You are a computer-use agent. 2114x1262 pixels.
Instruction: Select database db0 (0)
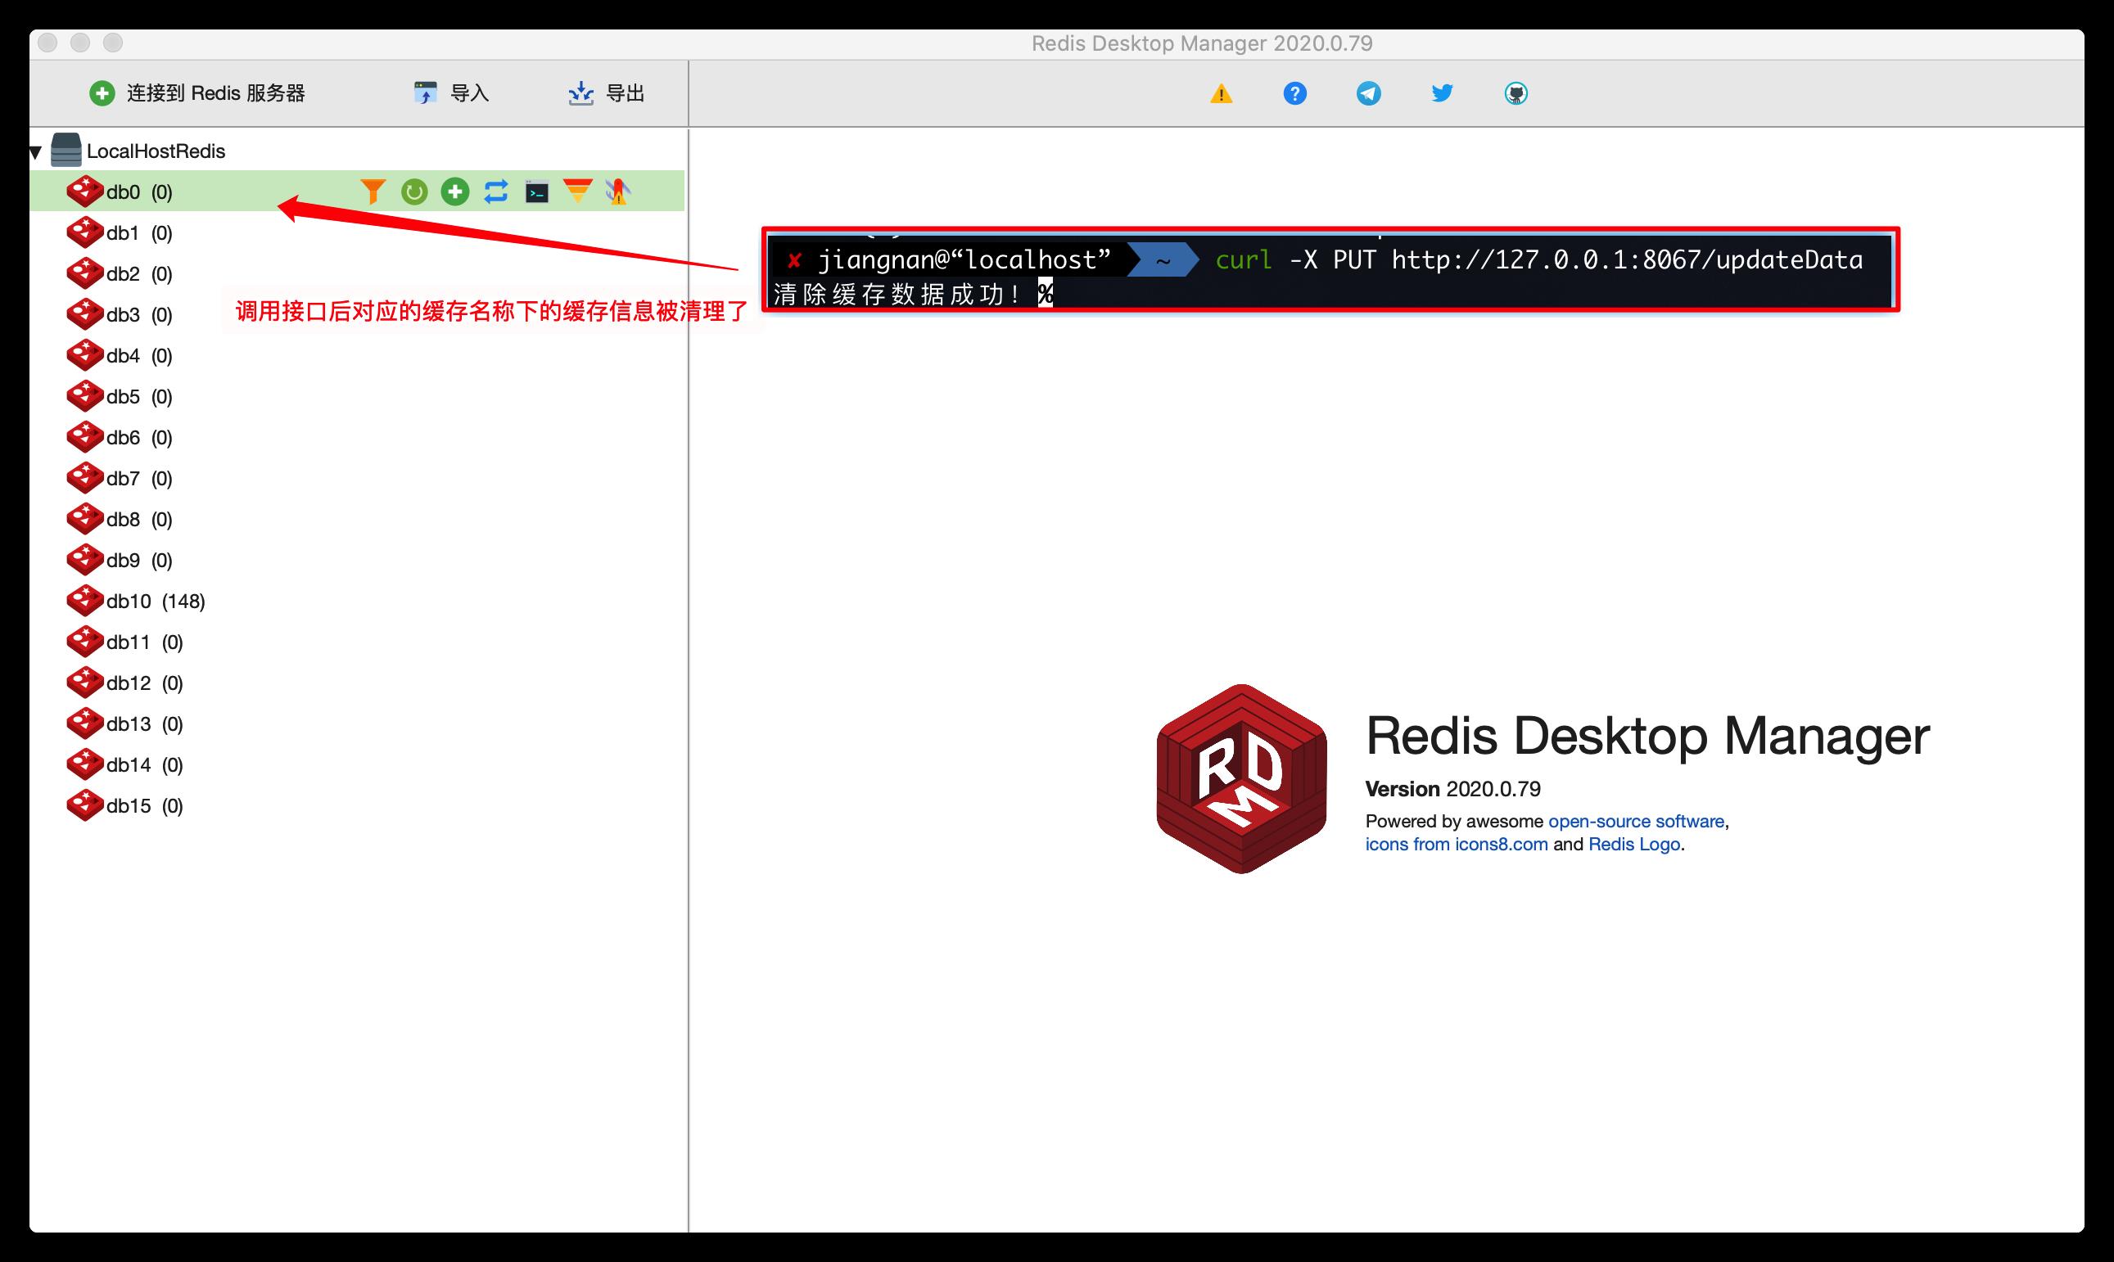pyautogui.click(x=357, y=192)
